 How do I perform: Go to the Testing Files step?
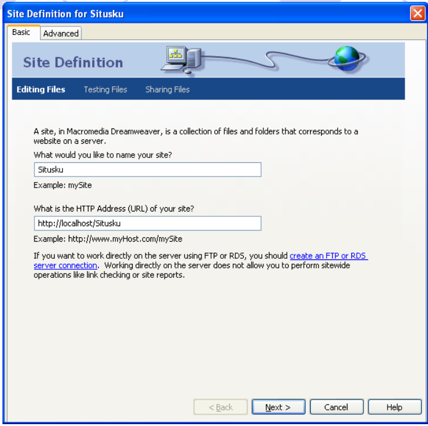(106, 89)
